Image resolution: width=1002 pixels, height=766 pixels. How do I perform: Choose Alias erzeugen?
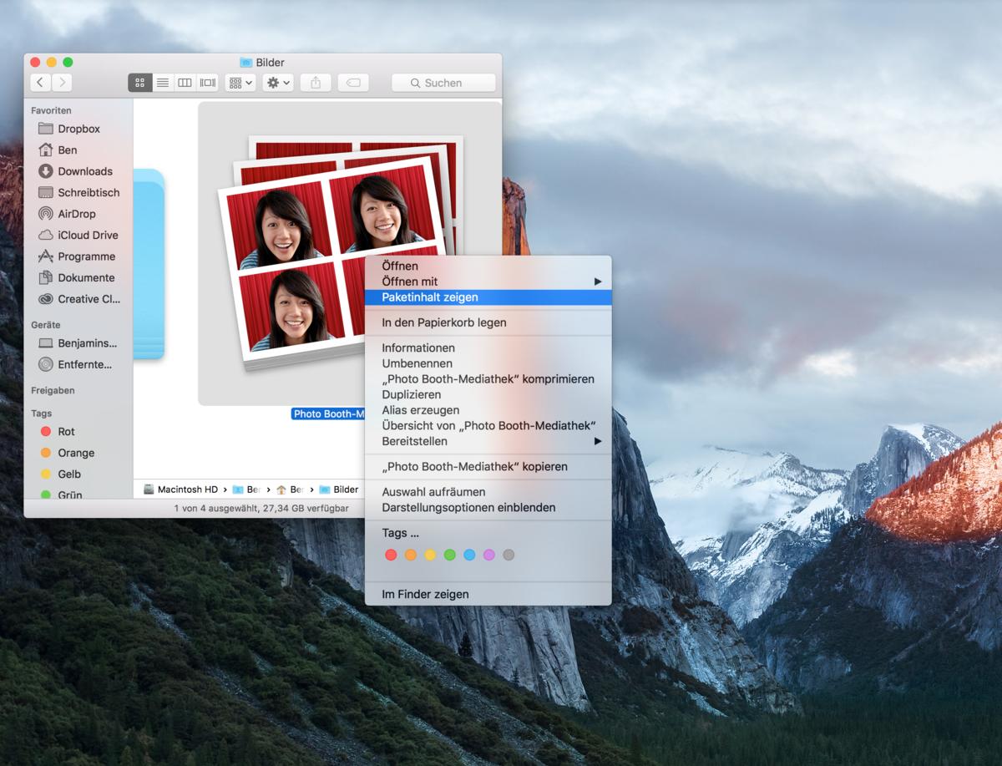488,410
